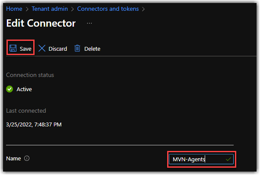Click the Save text label
This screenshot has width=260, height=175.
25,49
